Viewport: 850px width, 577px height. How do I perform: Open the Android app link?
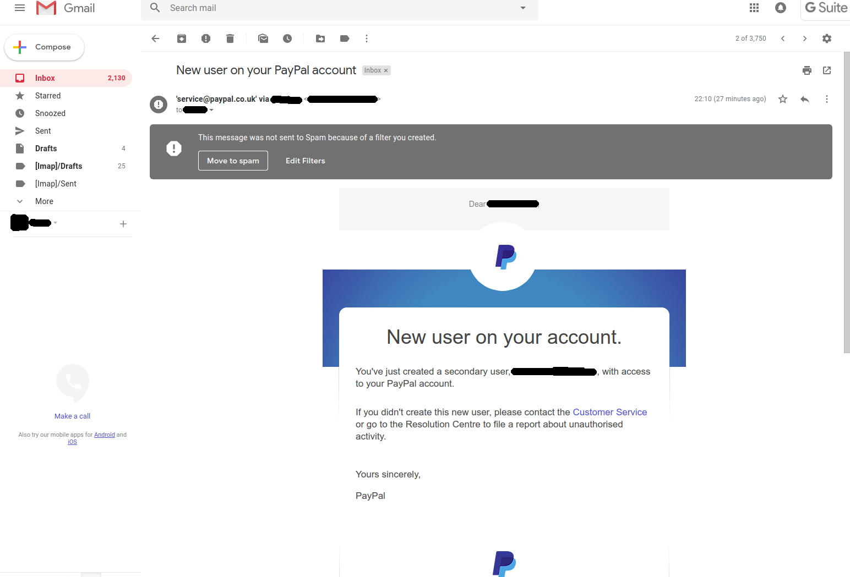click(105, 435)
